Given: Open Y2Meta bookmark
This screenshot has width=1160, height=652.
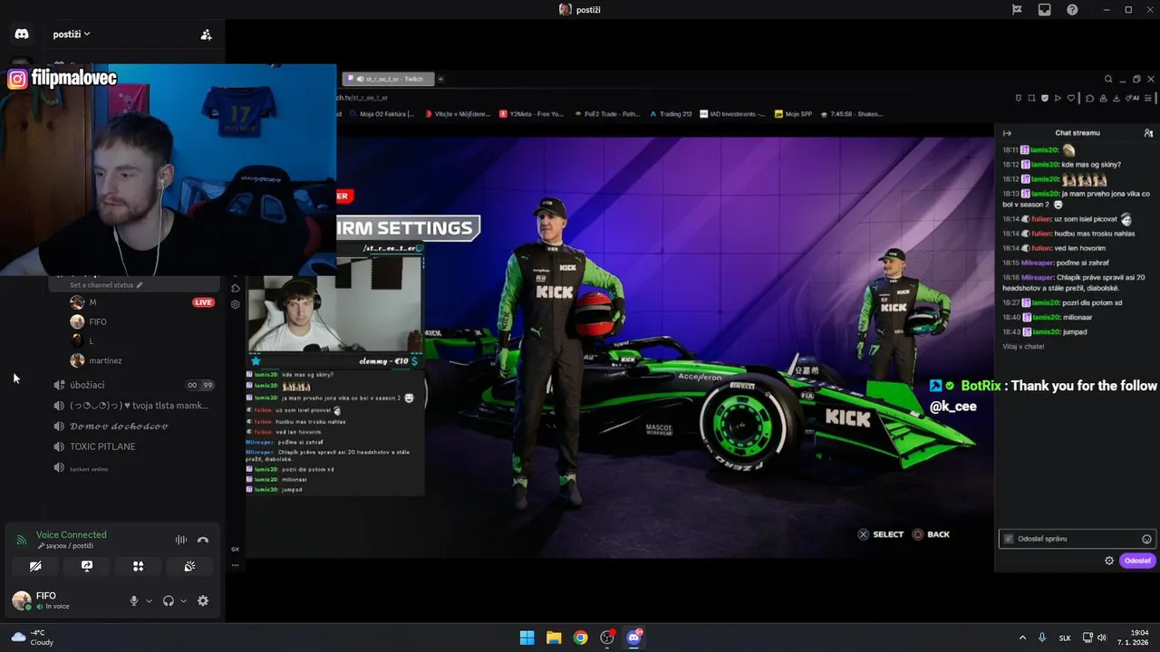Looking at the screenshot, I should 530,114.
